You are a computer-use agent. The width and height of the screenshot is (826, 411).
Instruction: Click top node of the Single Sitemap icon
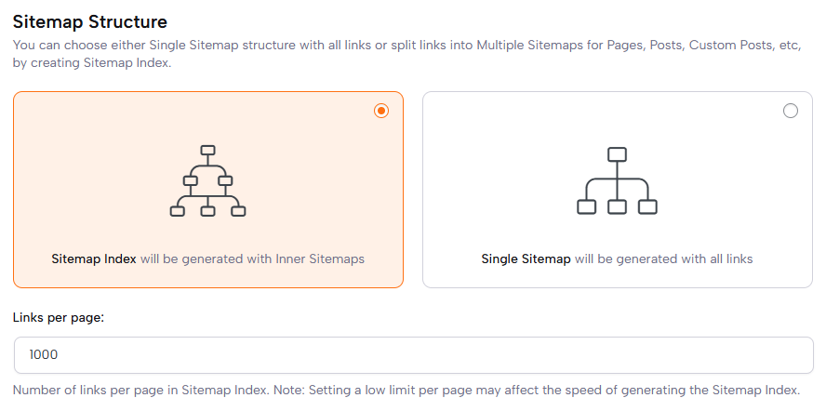617,154
